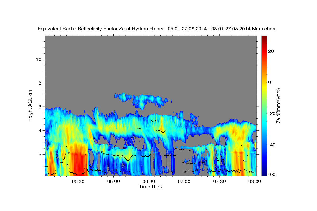
Task: Click the '07:00' time tick label
Action: tap(184, 181)
